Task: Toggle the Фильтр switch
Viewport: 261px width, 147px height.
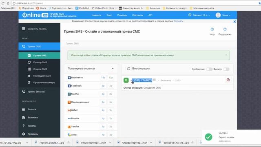Action: click(x=226, y=69)
